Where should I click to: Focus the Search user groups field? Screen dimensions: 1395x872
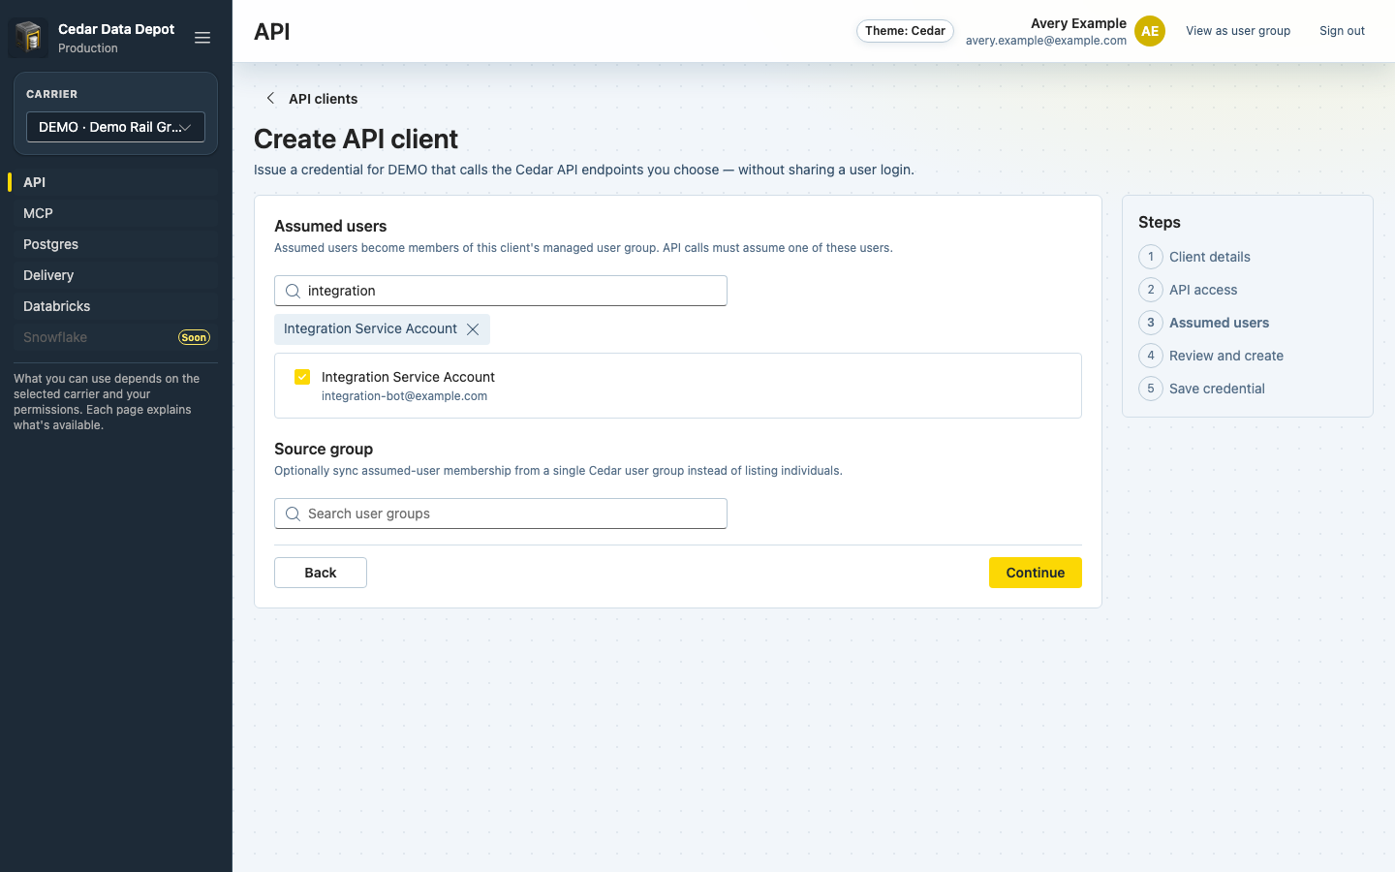coord(501,514)
